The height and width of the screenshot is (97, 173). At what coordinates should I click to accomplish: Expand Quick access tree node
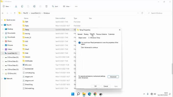point(2,20)
